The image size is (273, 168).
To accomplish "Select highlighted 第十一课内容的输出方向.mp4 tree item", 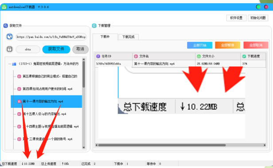I will pos(46,101).
